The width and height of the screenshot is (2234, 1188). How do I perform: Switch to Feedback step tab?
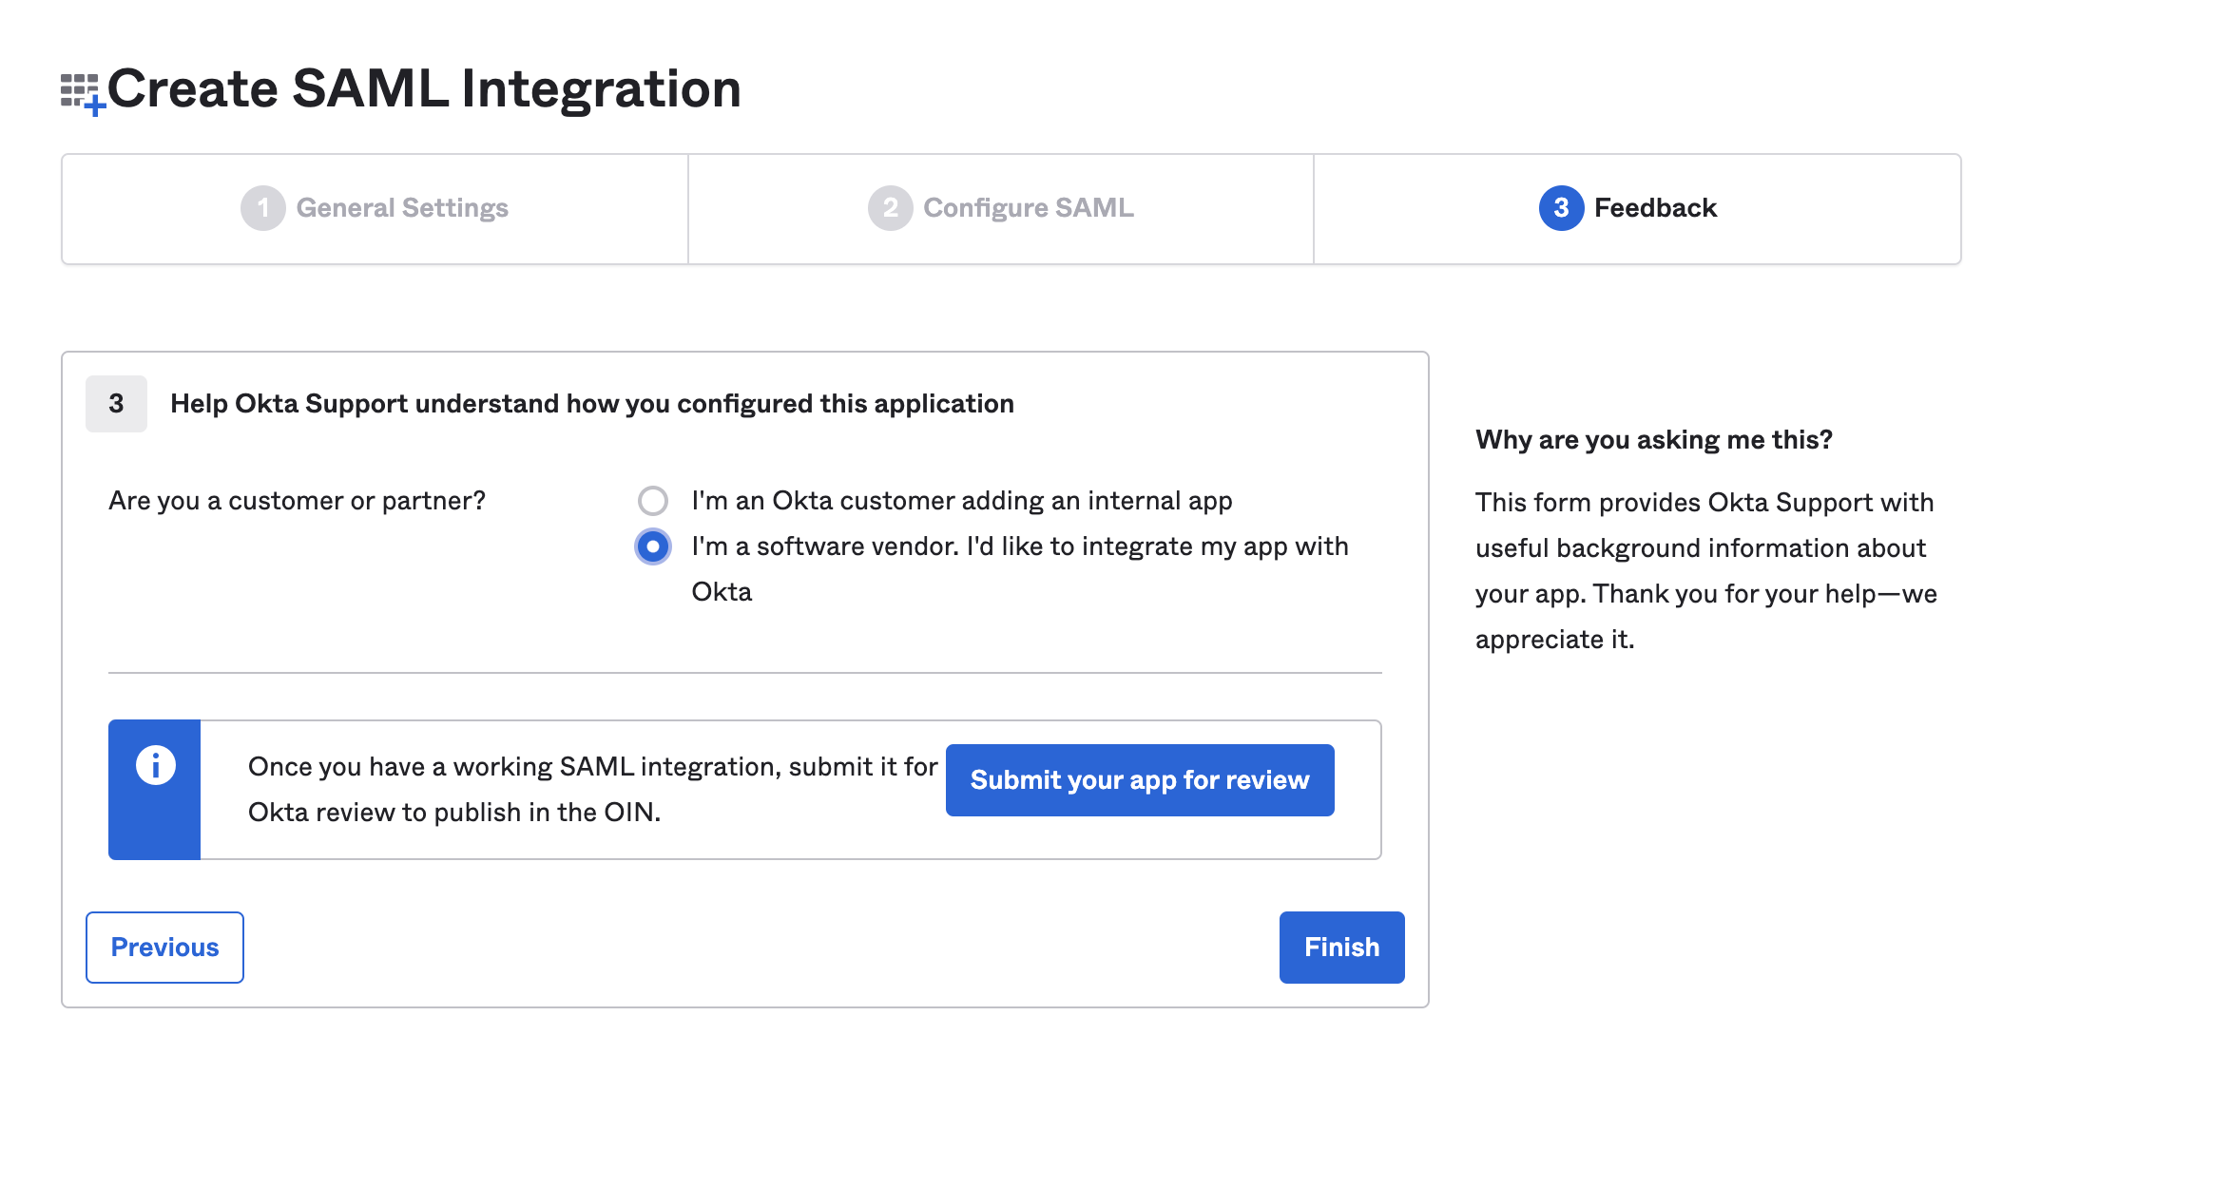click(1654, 208)
